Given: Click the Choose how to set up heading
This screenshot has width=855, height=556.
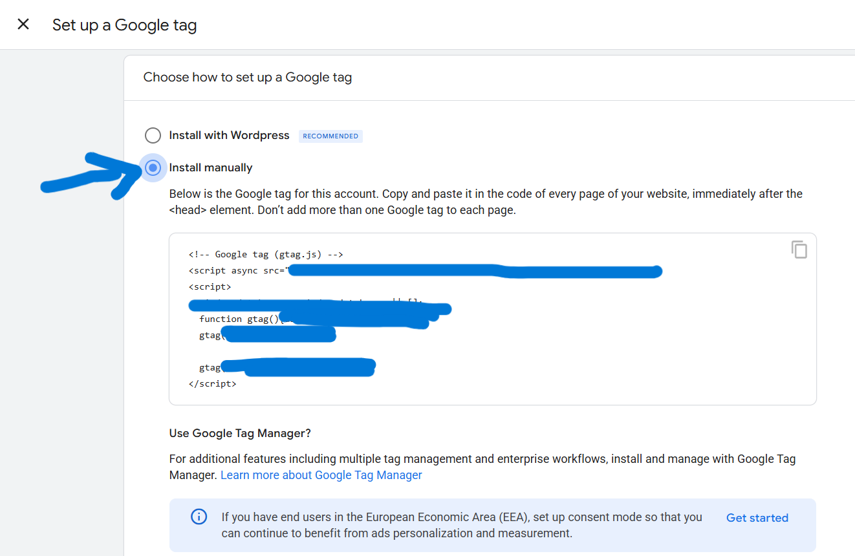Looking at the screenshot, I should (x=248, y=78).
